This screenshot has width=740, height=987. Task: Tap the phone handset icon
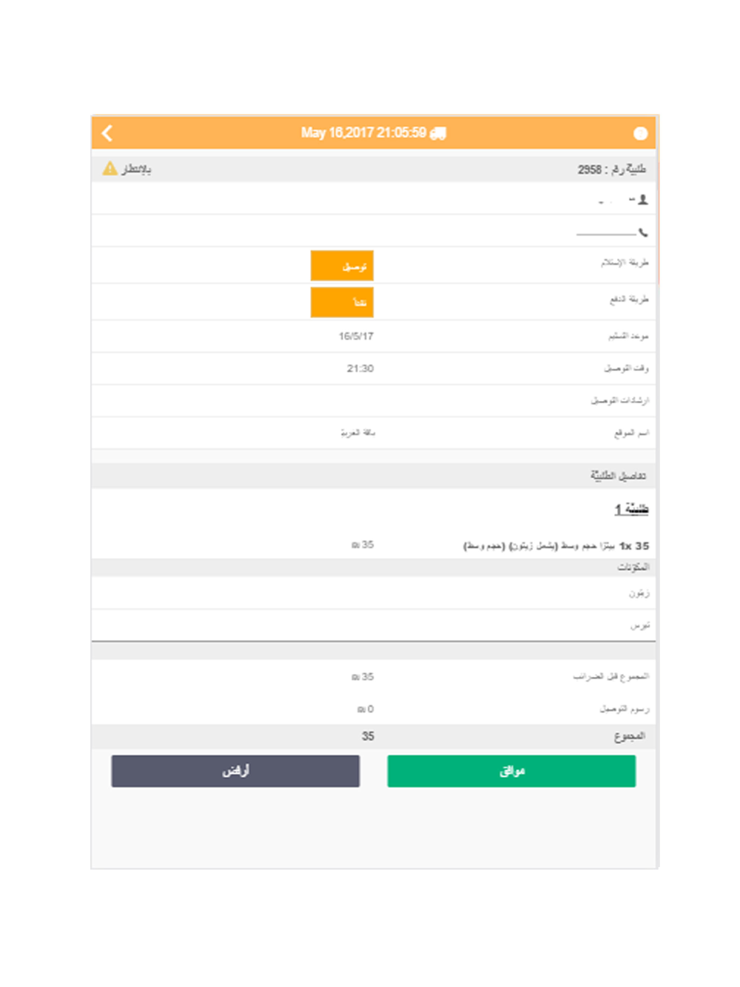[642, 232]
